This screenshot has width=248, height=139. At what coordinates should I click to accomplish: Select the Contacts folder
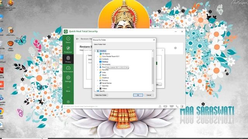[104, 59]
